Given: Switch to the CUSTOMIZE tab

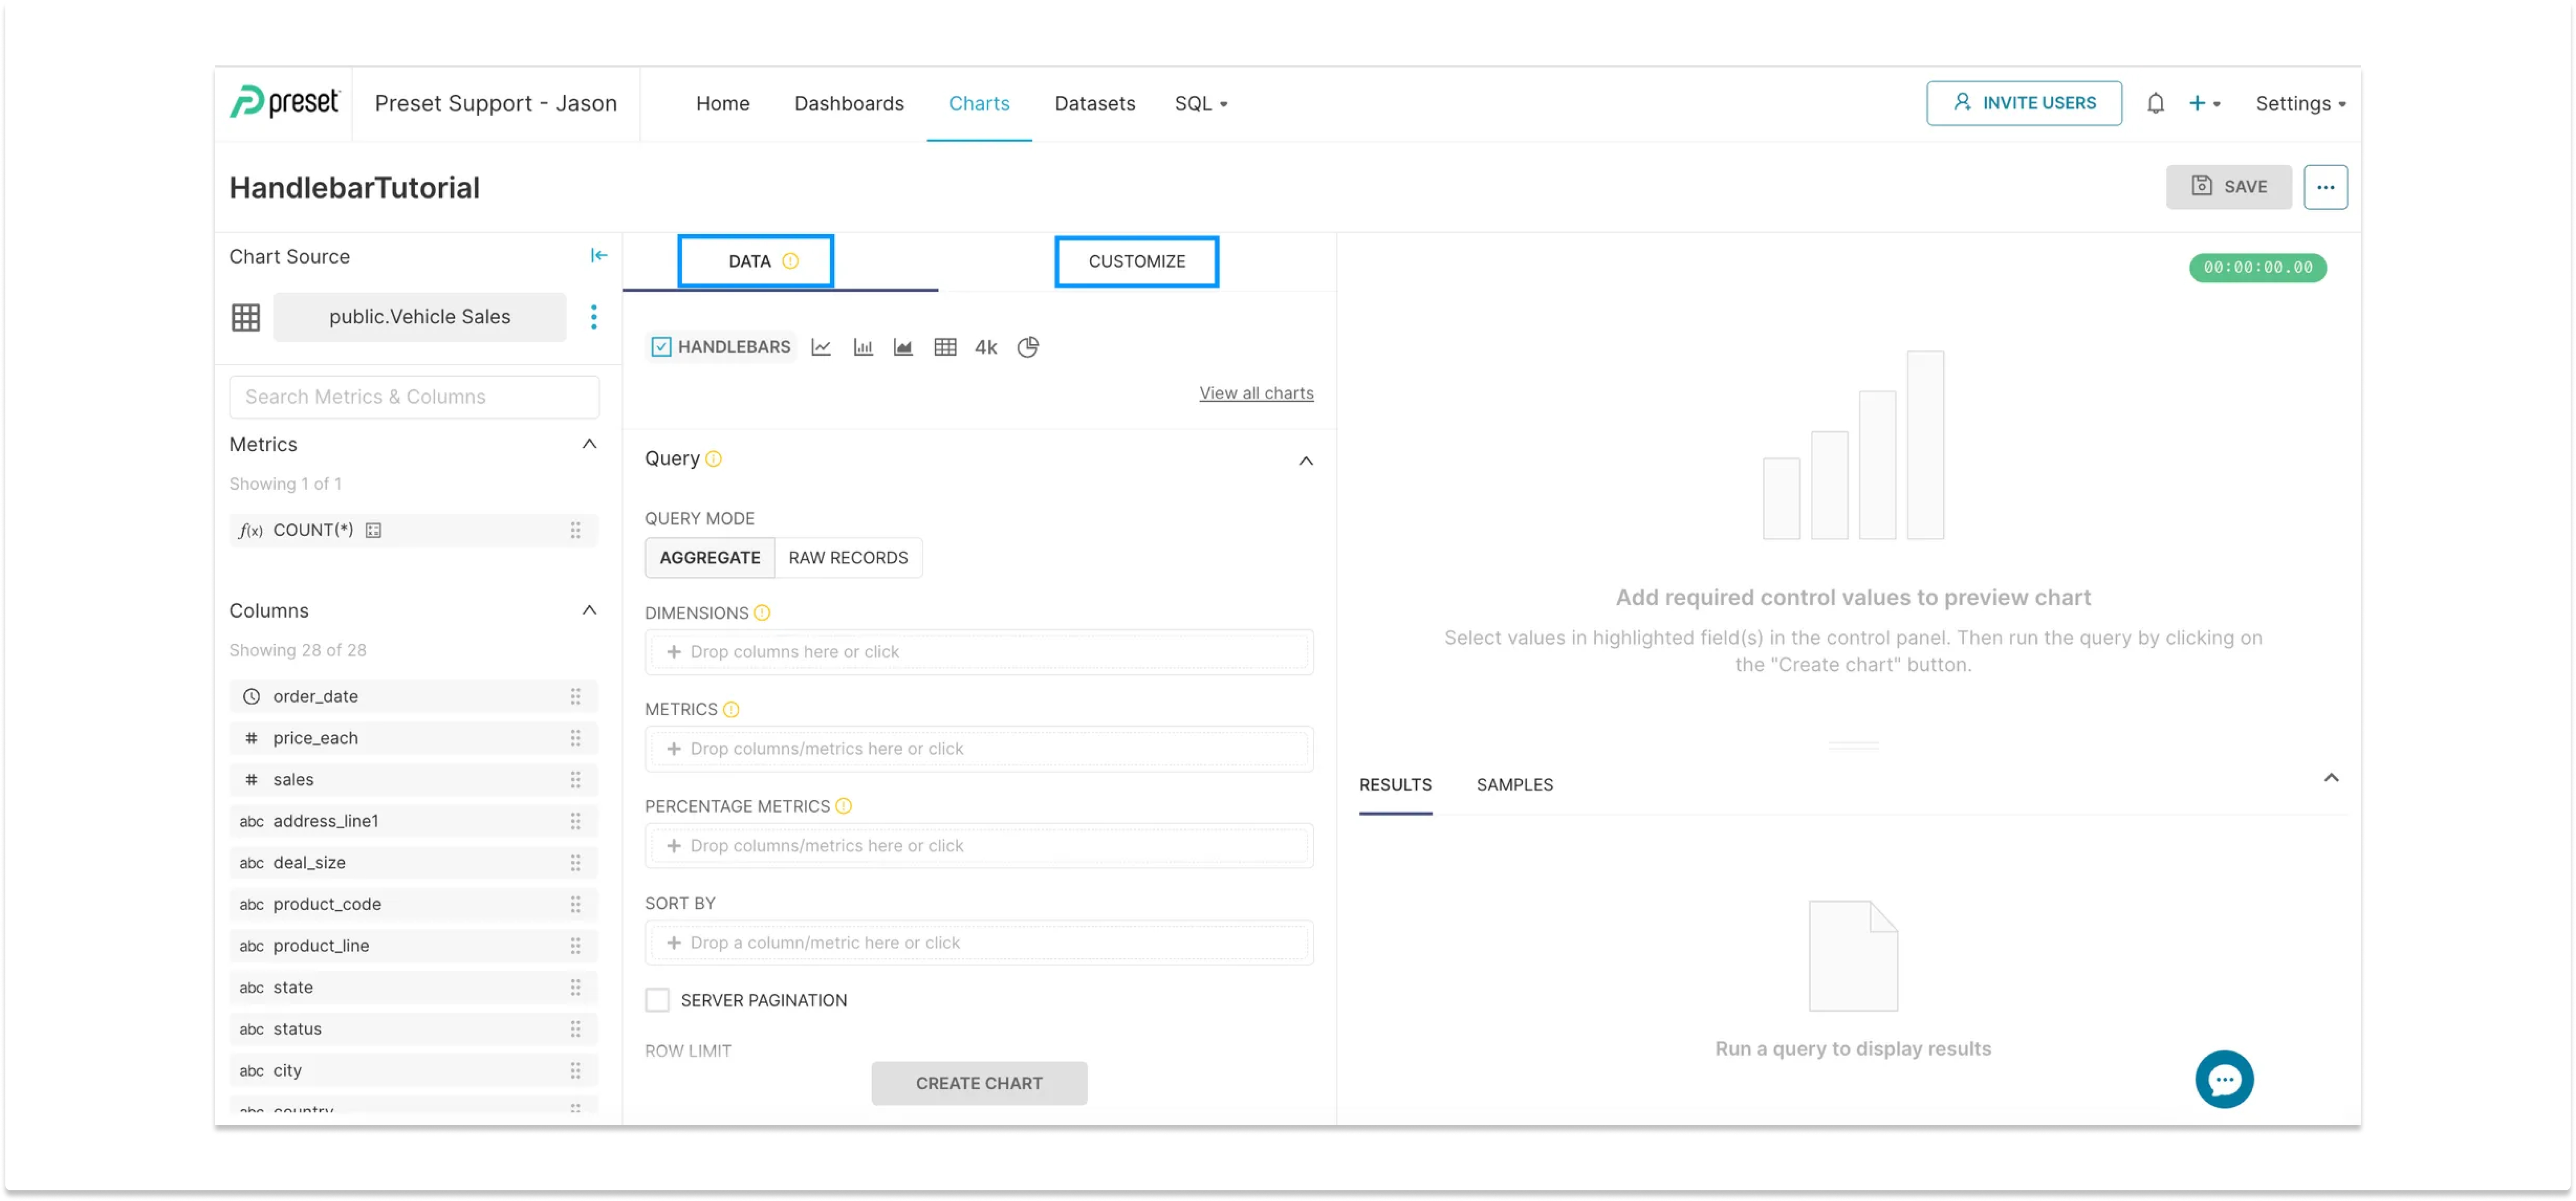Looking at the screenshot, I should point(1136,261).
